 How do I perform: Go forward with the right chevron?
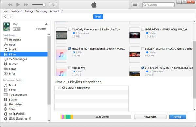tap(10, 16)
